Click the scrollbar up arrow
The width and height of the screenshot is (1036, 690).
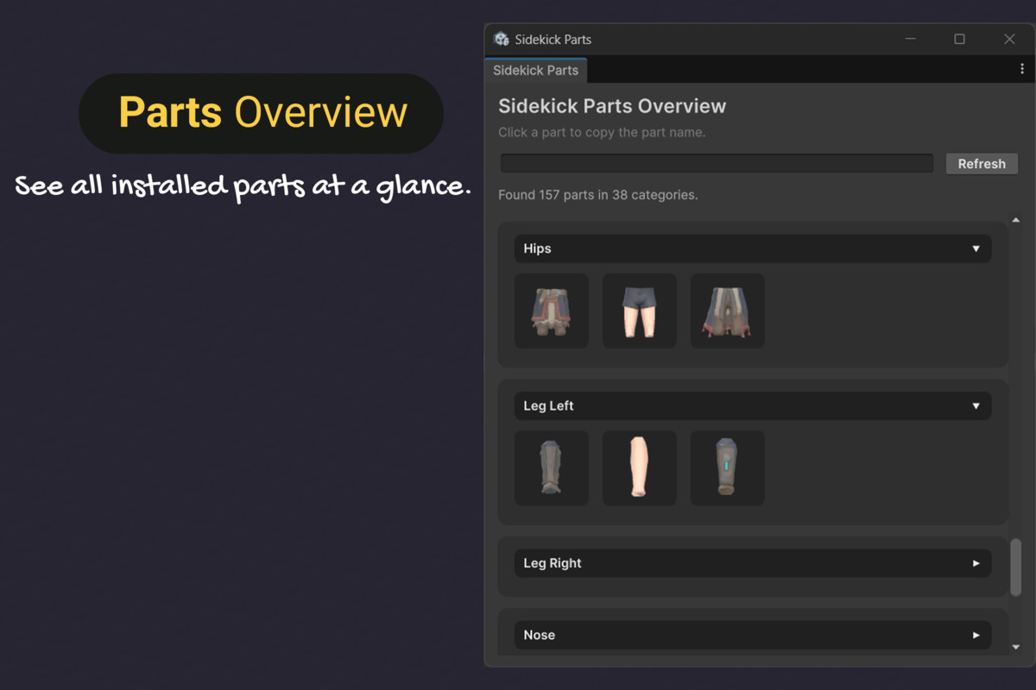tap(1015, 218)
